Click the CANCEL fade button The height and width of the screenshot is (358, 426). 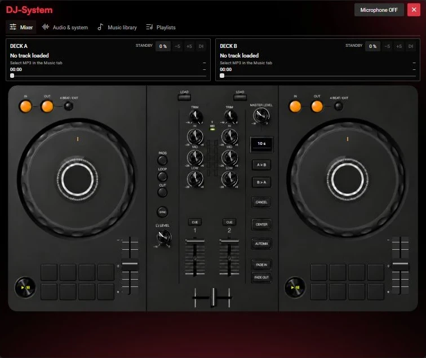[261, 202]
